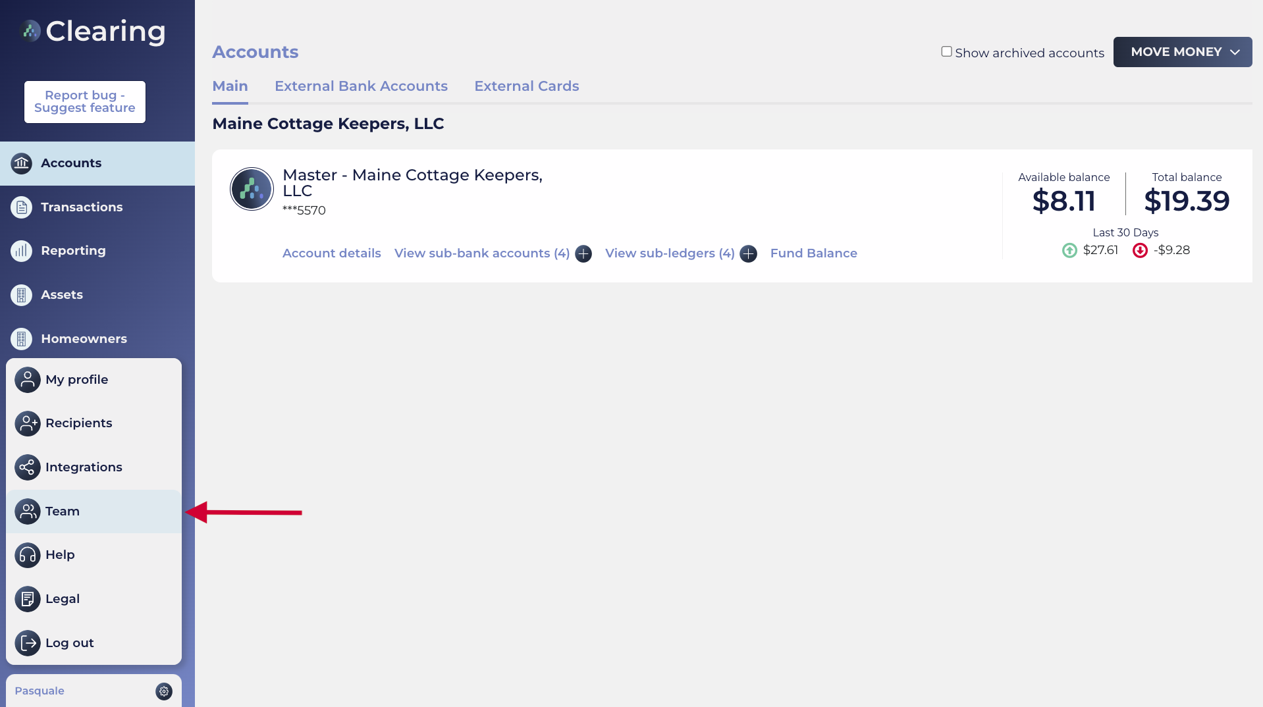Click the Last 30 Days label

(x=1125, y=233)
